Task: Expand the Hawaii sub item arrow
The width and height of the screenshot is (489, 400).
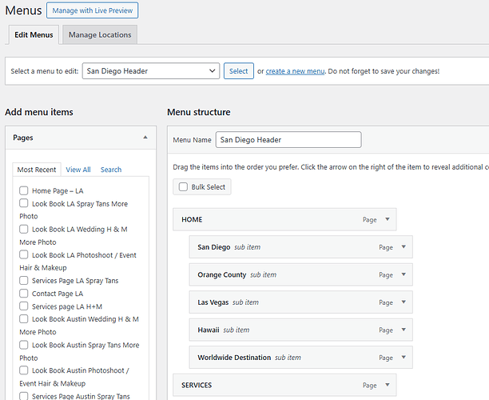Action: click(x=404, y=330)
